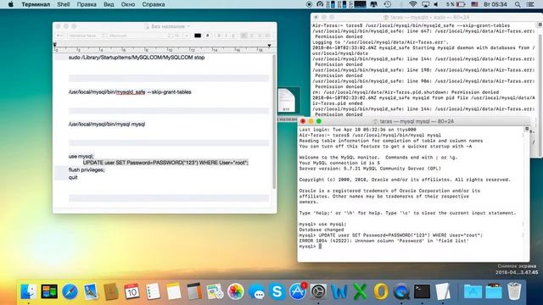Image resolution: width=543 pixels, height=305 pixels.
Task: Launch Microsoft Excel from the Dock
Action: point(360,291)
